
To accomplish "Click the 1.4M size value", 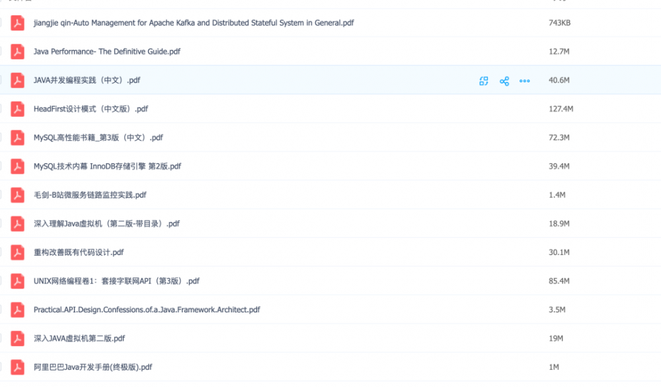I will (557, 195).
